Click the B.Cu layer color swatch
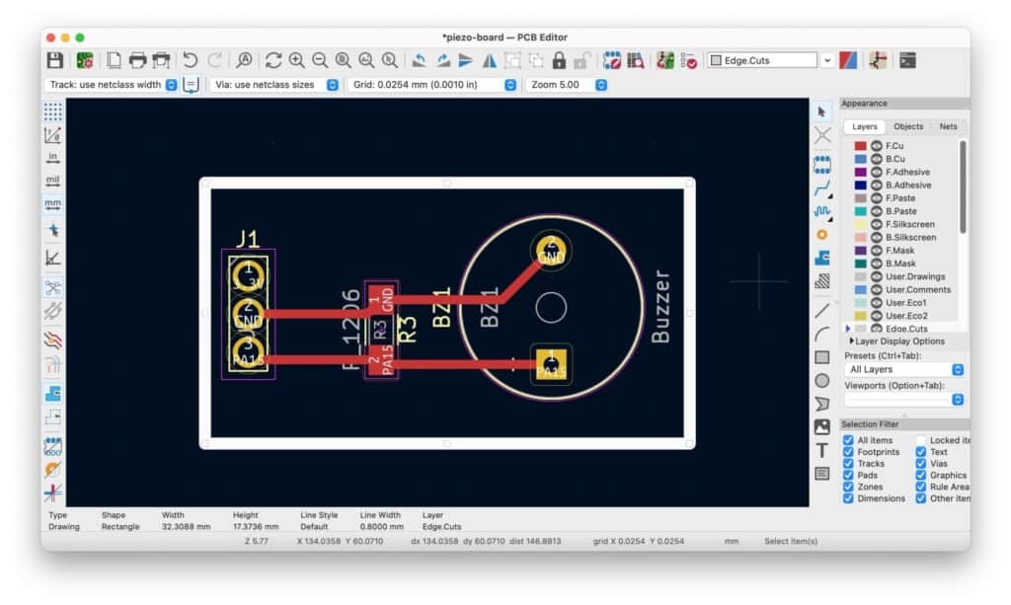 click(860, 159)
